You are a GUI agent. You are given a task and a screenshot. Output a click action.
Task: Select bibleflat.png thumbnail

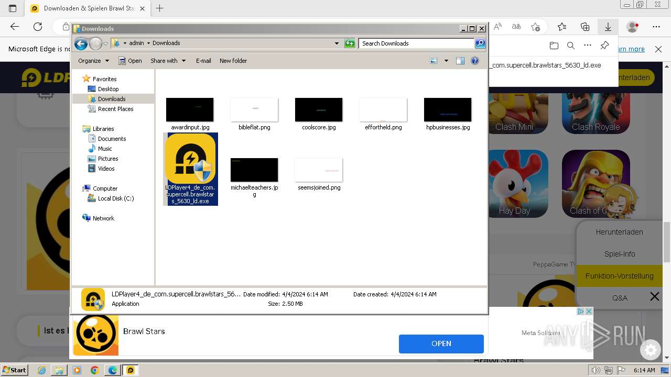[x=254, y=110]
